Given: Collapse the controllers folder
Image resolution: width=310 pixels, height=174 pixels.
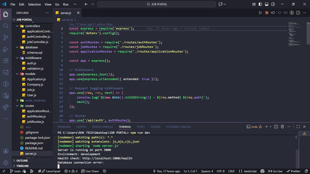Looking at the screenshot, I should pos(17,26).
